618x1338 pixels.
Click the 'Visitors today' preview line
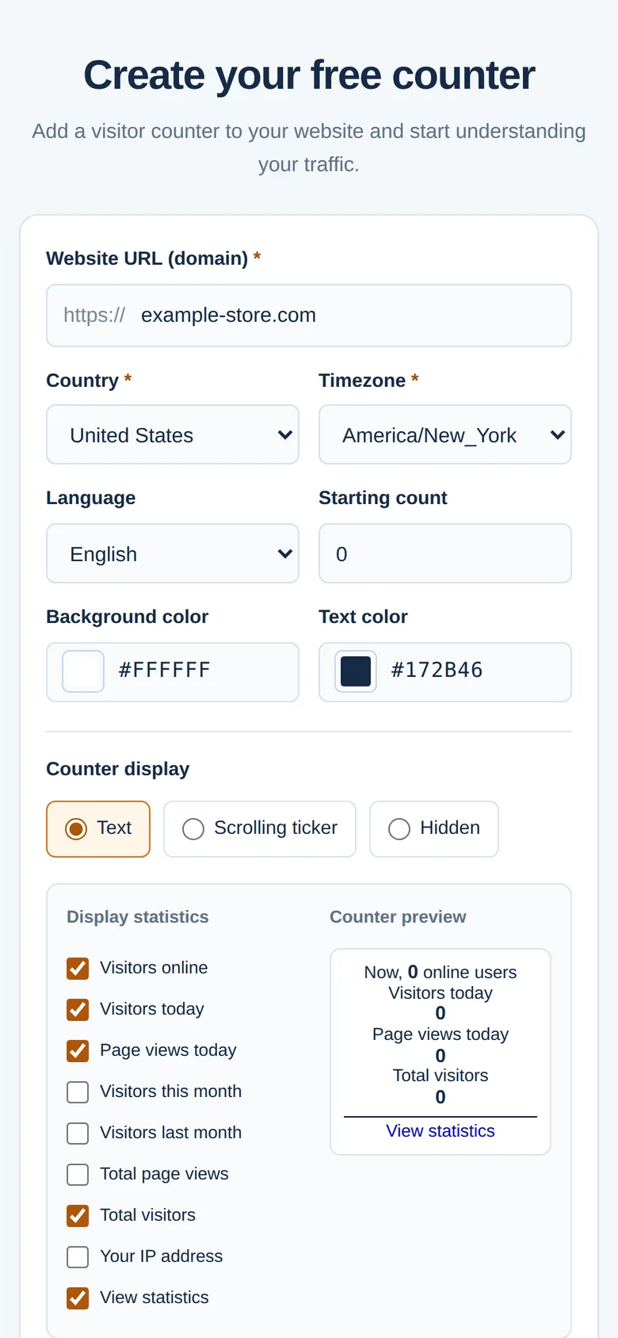(441, 993)
